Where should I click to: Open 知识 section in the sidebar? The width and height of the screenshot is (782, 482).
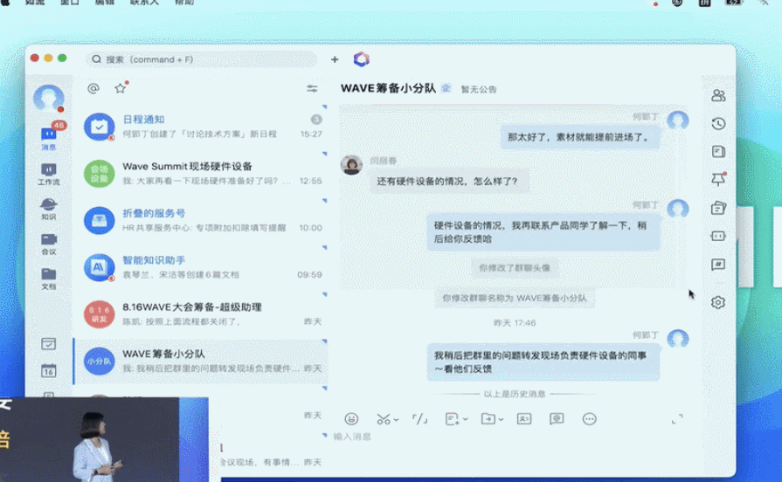[48, 209]
